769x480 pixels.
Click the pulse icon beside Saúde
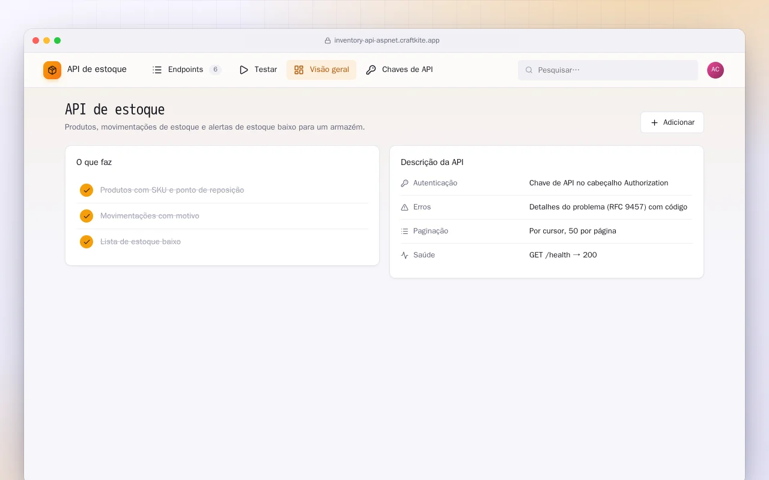click(x=405, y=255)
